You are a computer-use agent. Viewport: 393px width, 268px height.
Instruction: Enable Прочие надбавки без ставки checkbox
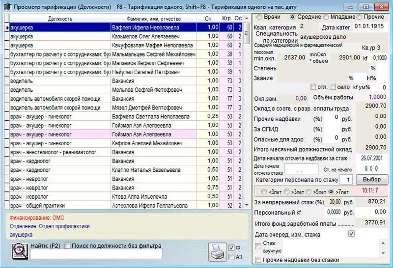258,260
